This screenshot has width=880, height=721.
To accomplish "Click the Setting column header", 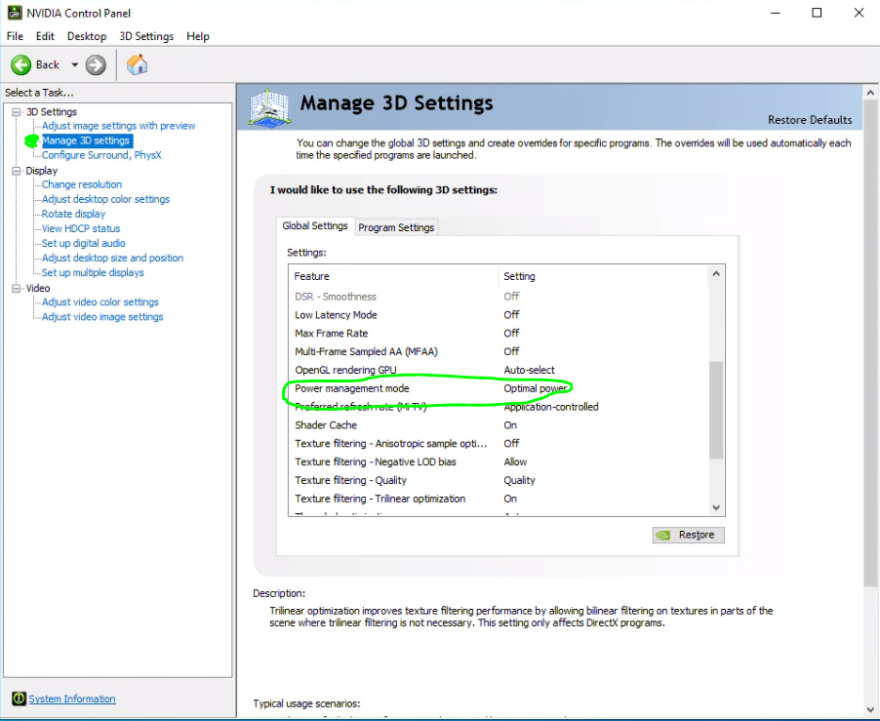I will pos(604,276).
